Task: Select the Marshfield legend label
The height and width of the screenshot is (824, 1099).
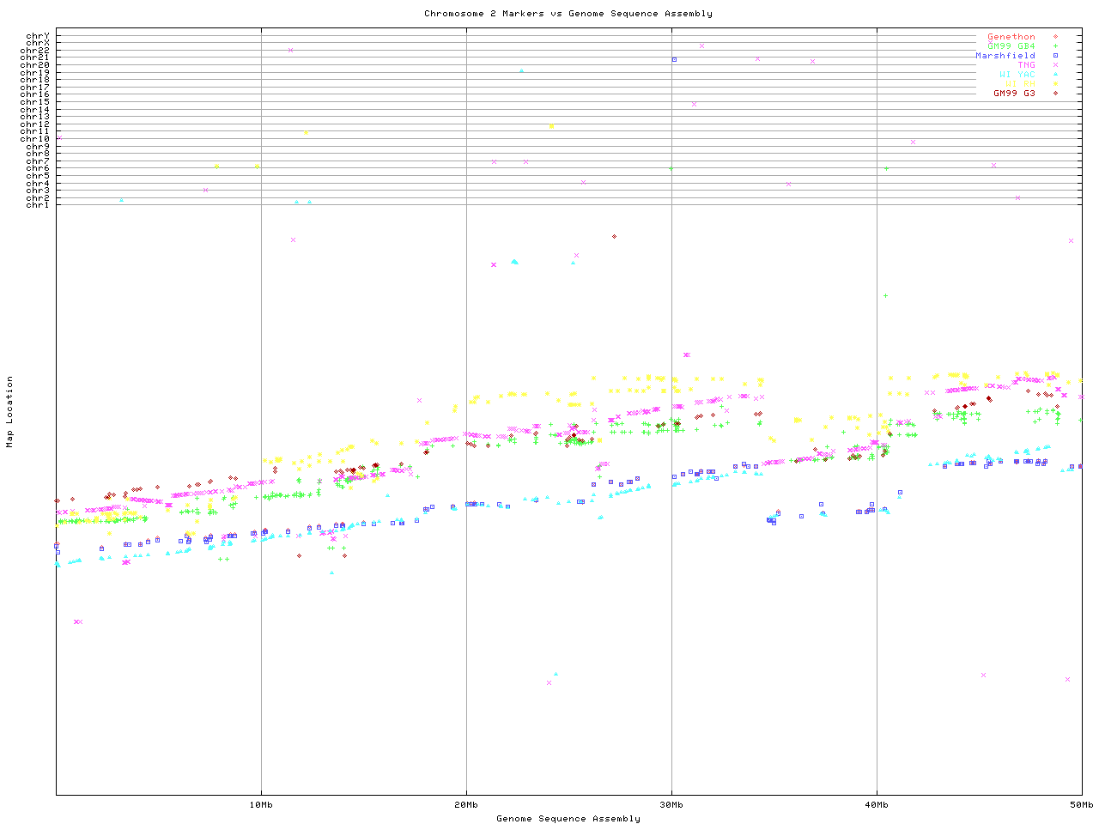Action: [x=1005, y=56]
